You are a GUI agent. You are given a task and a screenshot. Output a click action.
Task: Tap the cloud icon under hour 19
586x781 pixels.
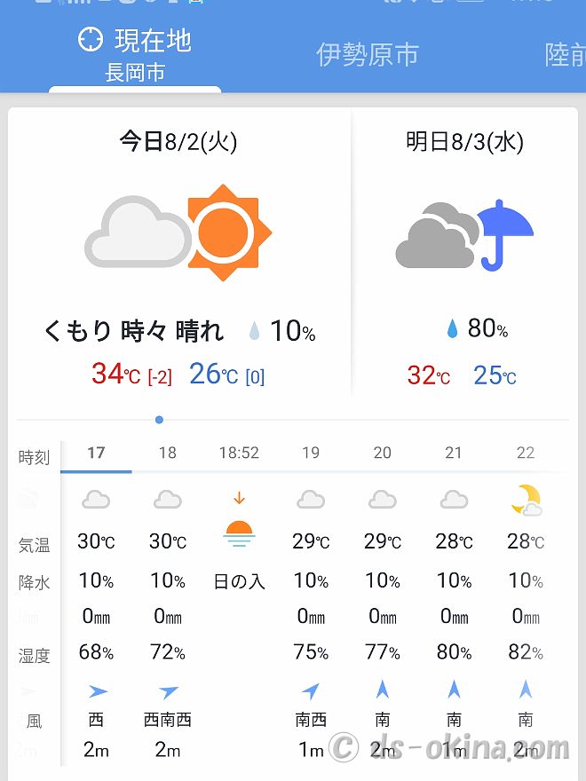pos(311,500)
